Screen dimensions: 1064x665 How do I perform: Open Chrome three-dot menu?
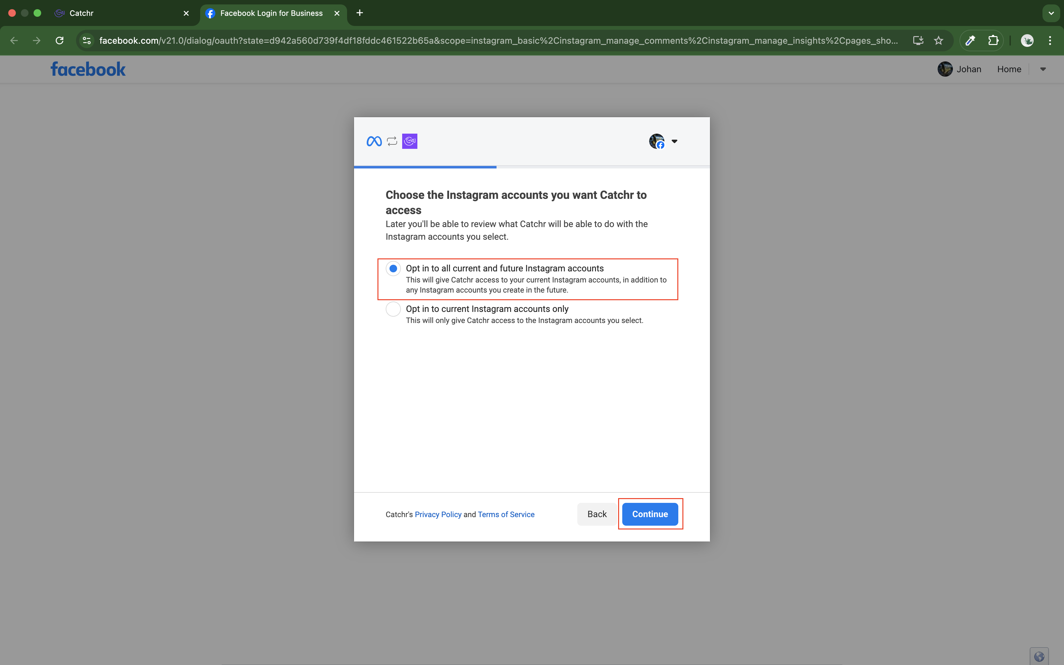tap(1050, 41)
